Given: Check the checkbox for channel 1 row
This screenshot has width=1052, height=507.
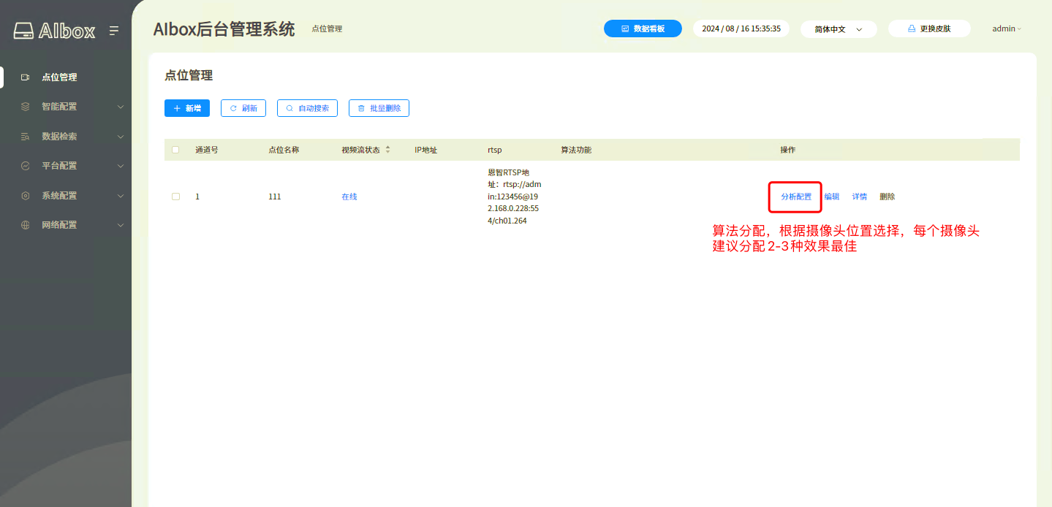Looking at the screenshot, I should [175, 197].
